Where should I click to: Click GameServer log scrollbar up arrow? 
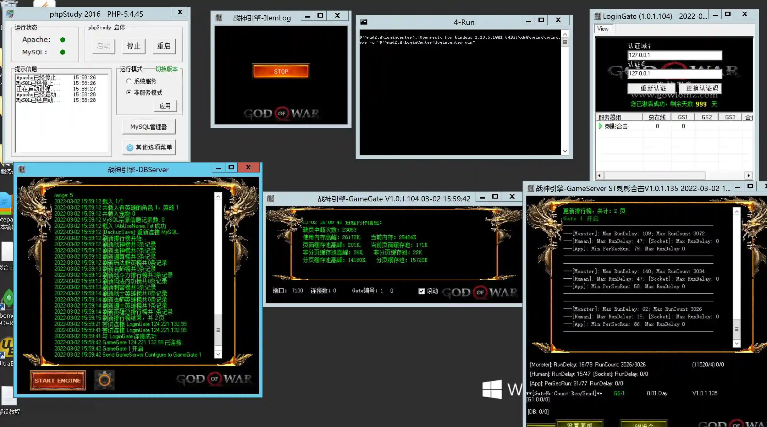pos(737,212)
